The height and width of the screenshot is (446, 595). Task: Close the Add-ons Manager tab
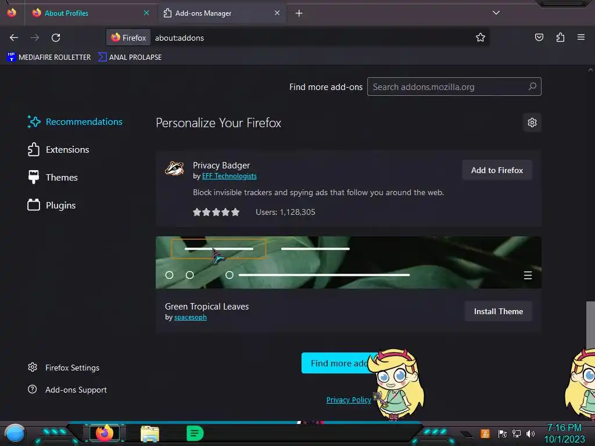click(x=277, y=13)
